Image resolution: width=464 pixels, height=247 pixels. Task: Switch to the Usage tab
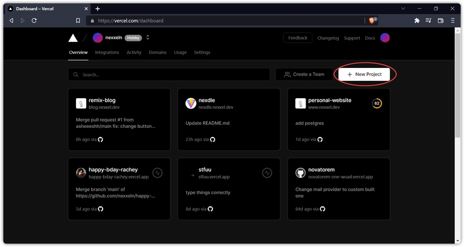(x=180, y=52)
